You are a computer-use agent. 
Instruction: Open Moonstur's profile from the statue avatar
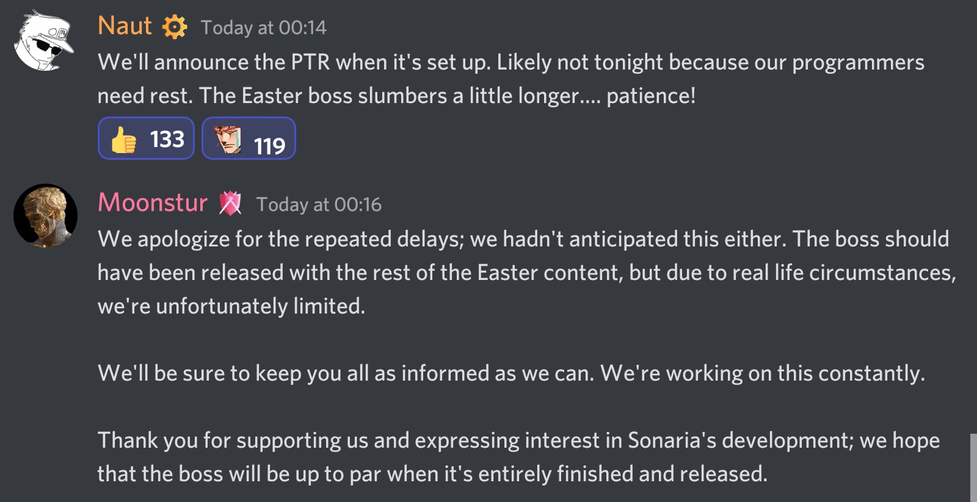coord(45,215)
